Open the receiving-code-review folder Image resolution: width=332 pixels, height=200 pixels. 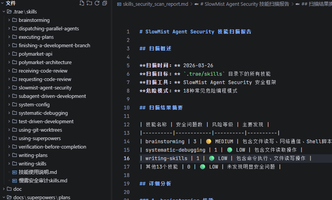tap(43, 71)
